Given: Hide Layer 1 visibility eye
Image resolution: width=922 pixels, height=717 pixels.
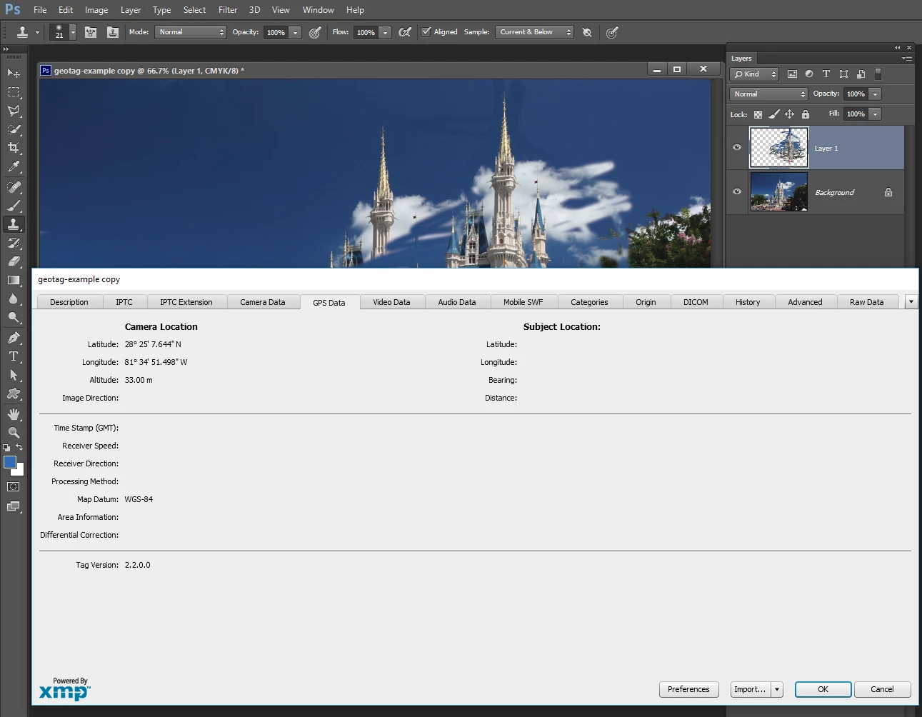Looking at the screenshot, I should (737, 147).
